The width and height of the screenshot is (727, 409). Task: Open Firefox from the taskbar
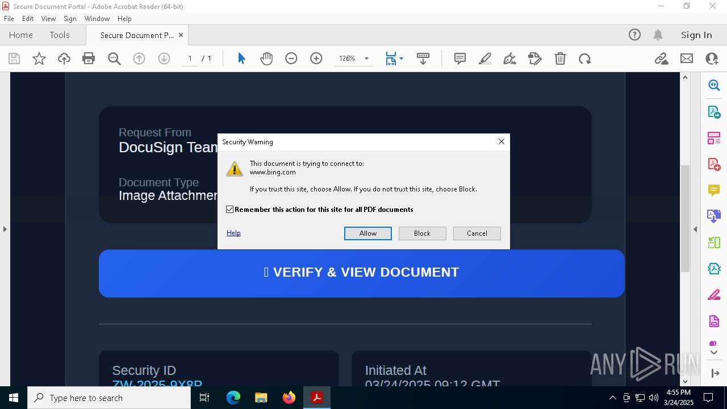(x=289, y=398)
